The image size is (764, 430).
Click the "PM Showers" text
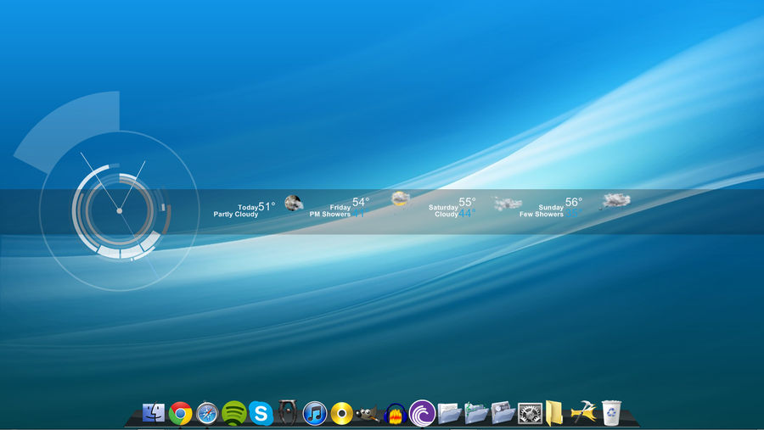[330, 215]
